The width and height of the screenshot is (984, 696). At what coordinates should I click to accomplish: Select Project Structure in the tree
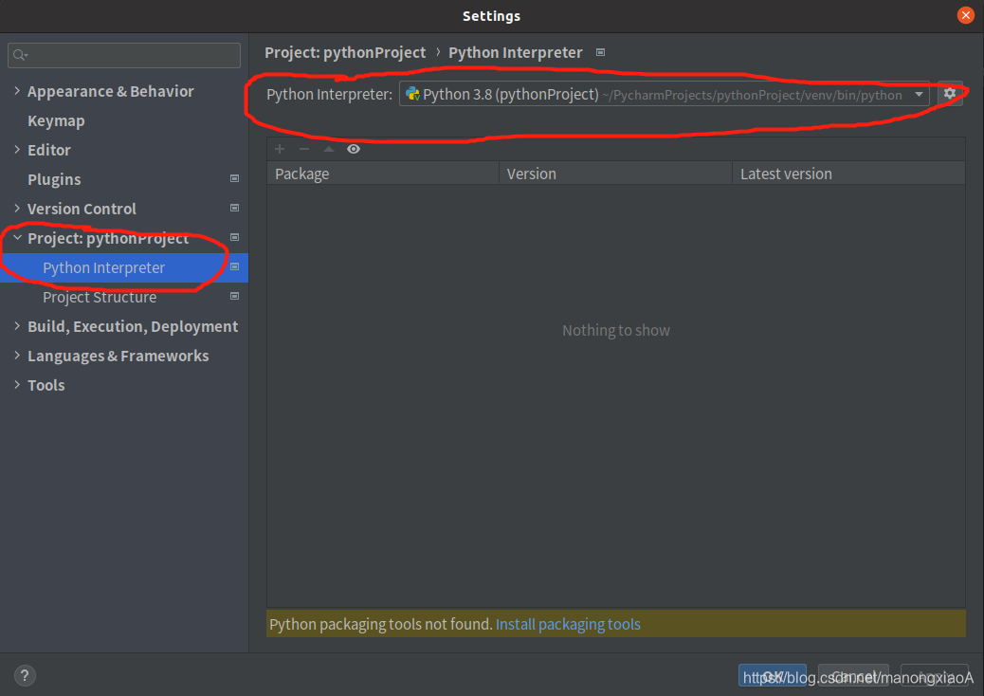100,298
